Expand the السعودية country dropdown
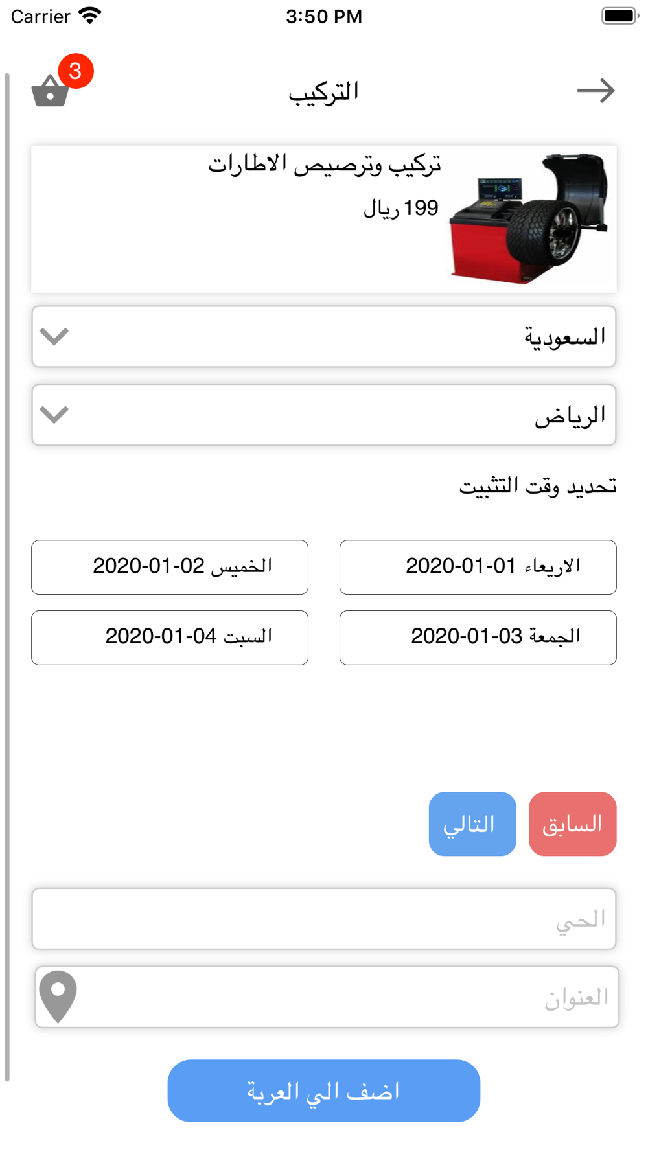Viewport: 648px width, 1152px height. (324, 336)
